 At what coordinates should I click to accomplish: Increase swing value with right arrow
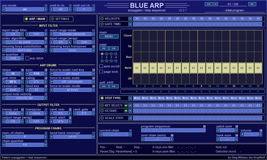point(45,82)
